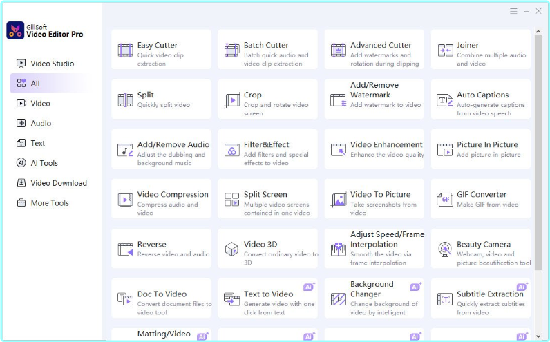Click the Crop tool icon
This screenshot has width=550, height=342.
point(232,100)
